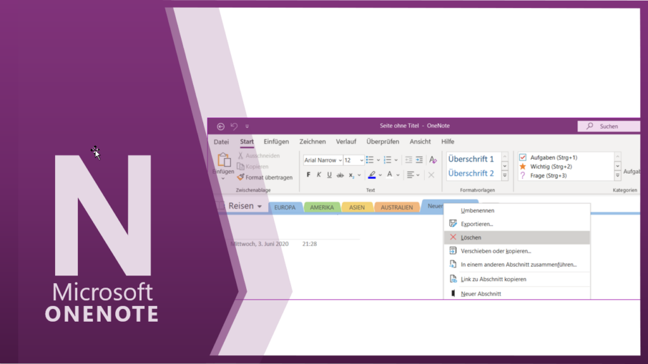Start a bulleted list
The height and width of the screenshot is (364, 648).
point(370,160)
